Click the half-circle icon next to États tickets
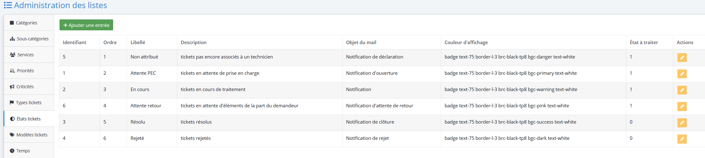Viewport: 705px width, 158px height. pos(12,119)
